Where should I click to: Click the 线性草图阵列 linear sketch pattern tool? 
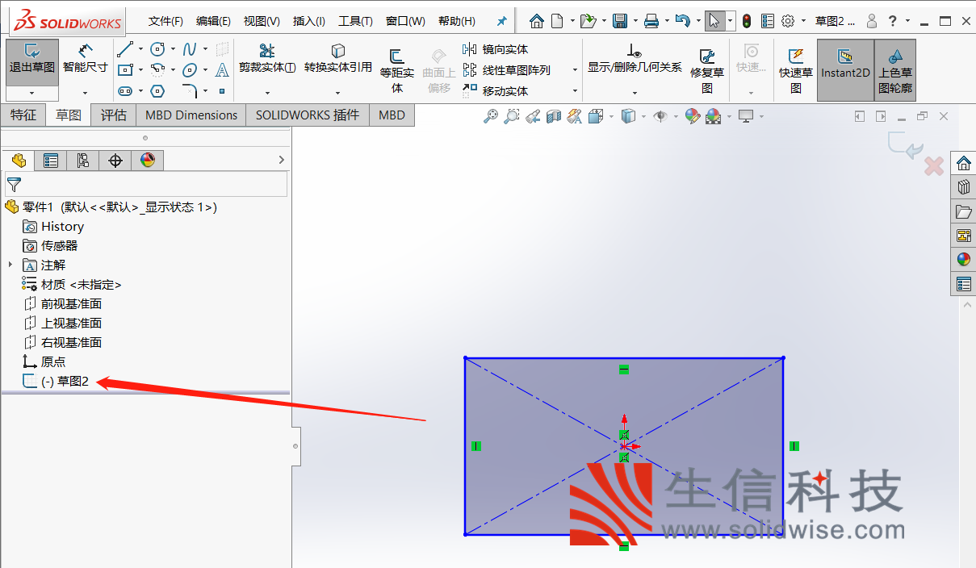[506, 70]
